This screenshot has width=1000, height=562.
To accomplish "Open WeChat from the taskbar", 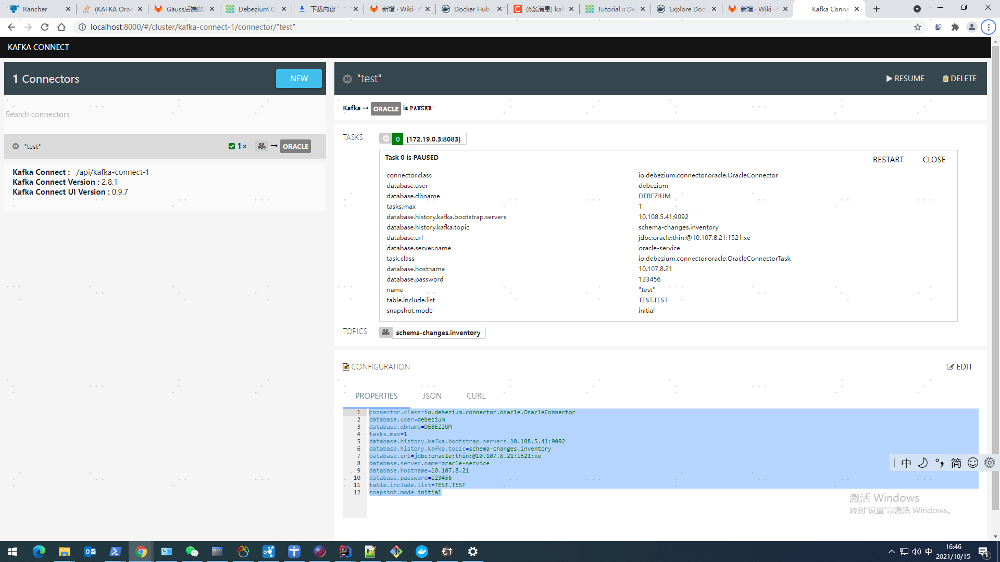I will point(192,552).
